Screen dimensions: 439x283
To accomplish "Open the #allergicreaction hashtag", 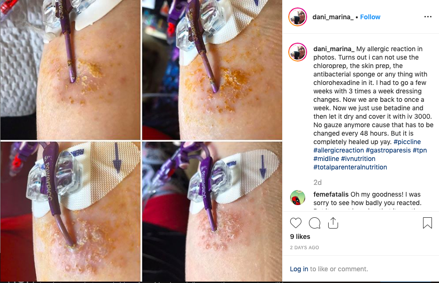I will [x=339, y=150].
